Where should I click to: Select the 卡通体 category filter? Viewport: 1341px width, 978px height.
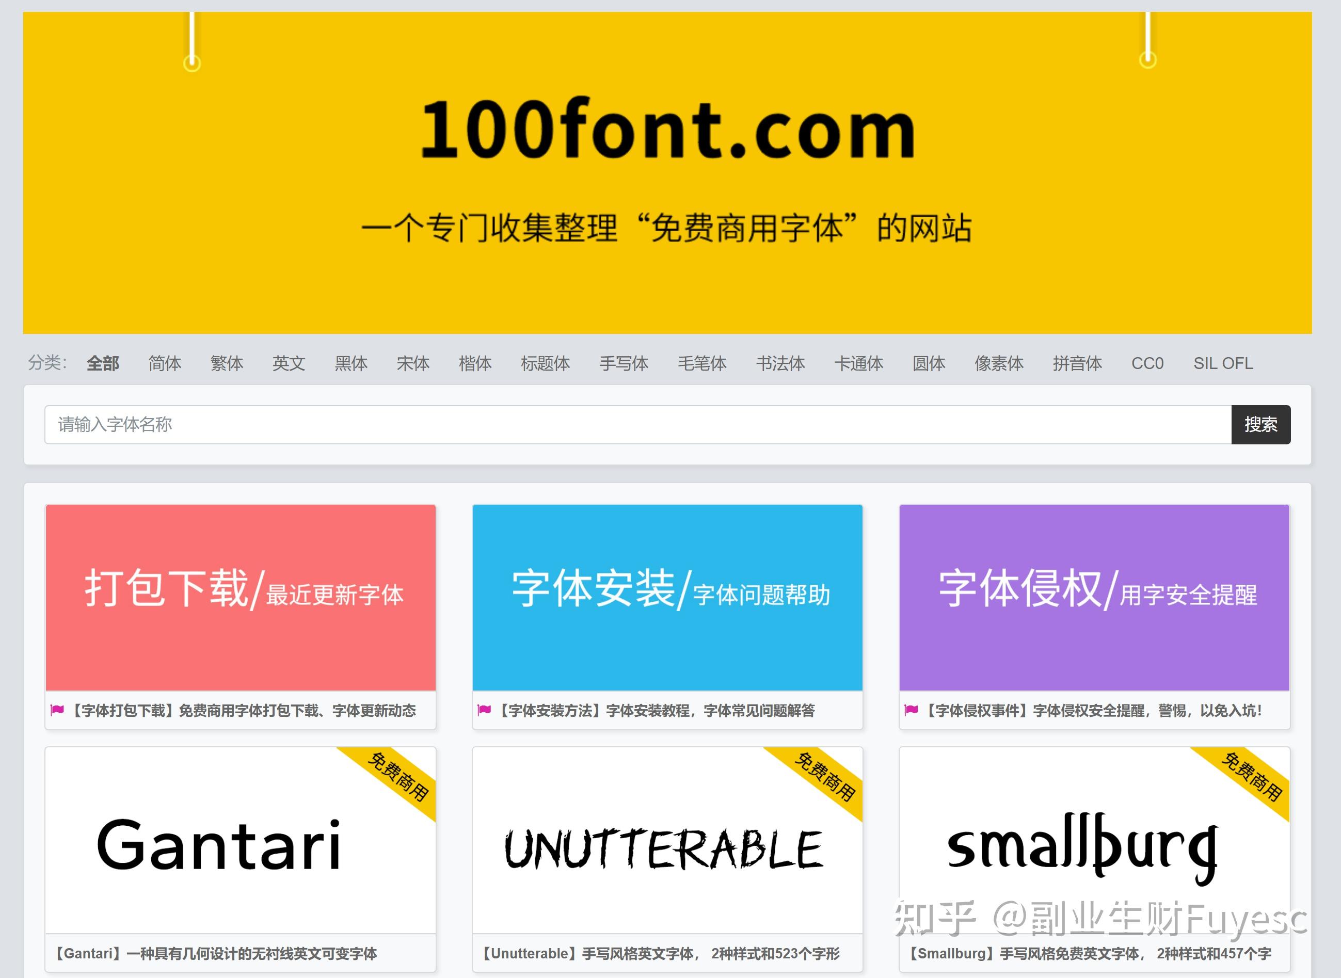[859, 363]
